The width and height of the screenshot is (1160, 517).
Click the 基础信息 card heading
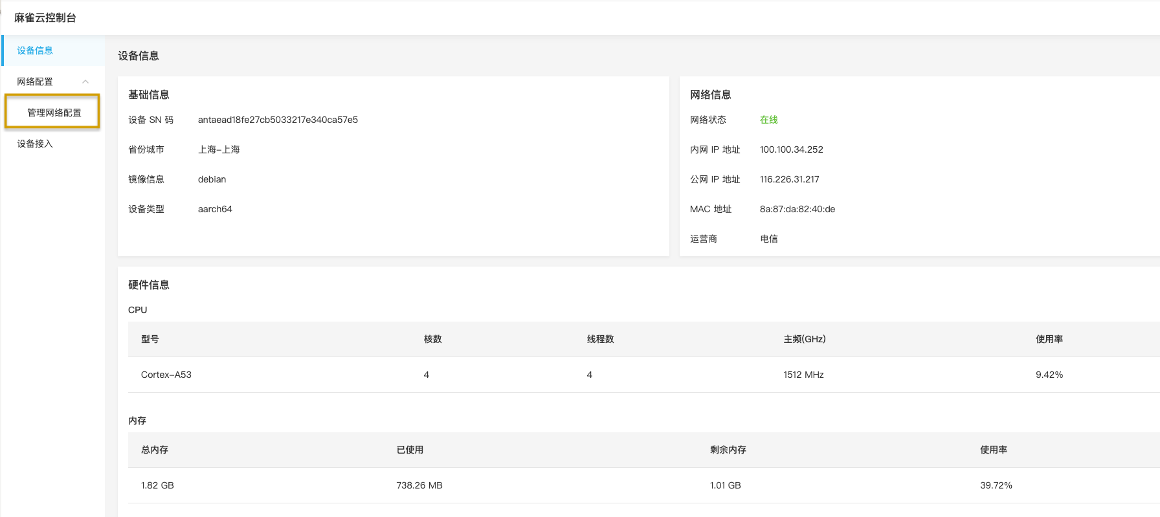tap(149, 94)
